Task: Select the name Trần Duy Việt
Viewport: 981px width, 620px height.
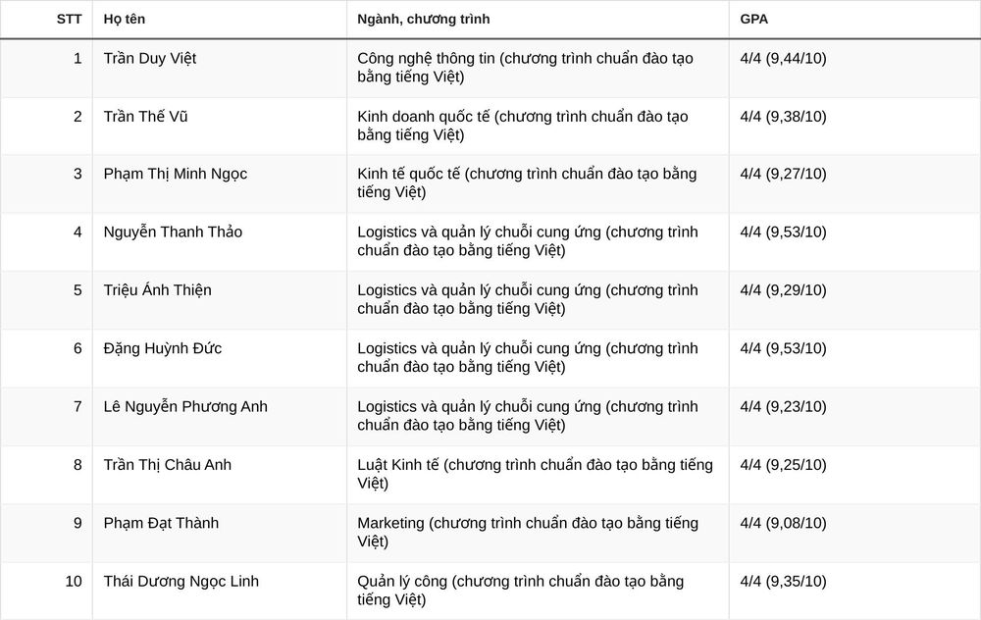Action: [149, 58]
